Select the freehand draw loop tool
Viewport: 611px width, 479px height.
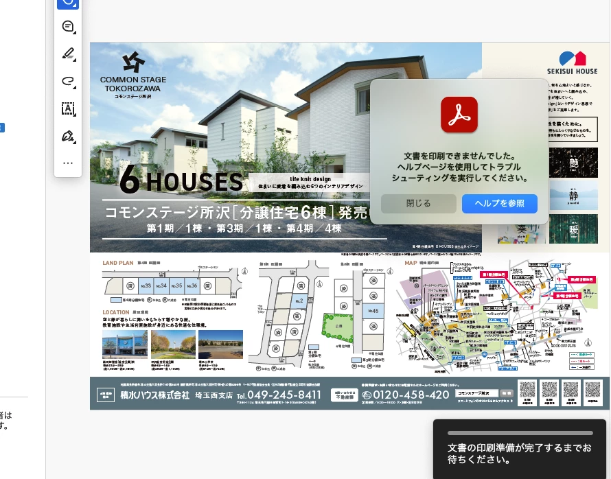(x=68, y=81)
